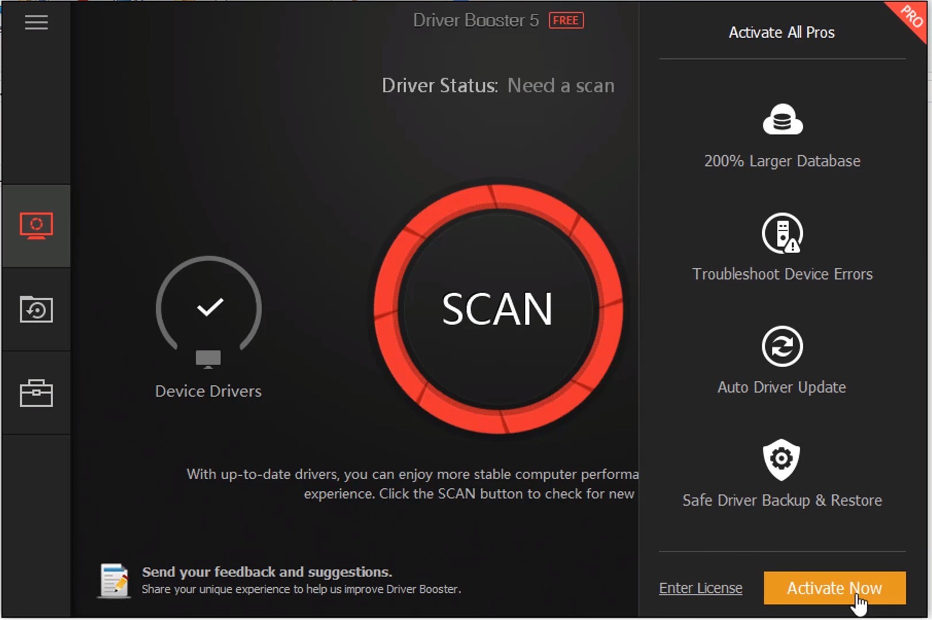The width and height of the screenshot is (932, 620).
Task: Open Send your feedback and suggestions
Action: click(x=267, y=572)
